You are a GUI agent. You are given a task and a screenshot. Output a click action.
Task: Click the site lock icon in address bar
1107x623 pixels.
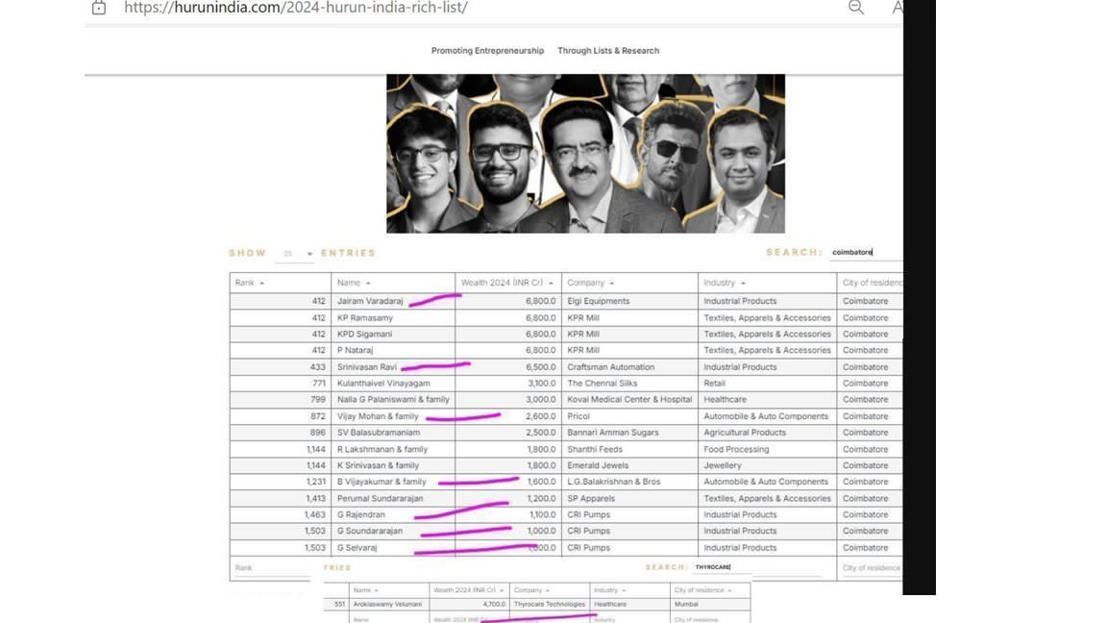tap(99, 8)
